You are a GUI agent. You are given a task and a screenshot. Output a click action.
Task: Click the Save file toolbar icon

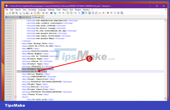click(13, 13)
